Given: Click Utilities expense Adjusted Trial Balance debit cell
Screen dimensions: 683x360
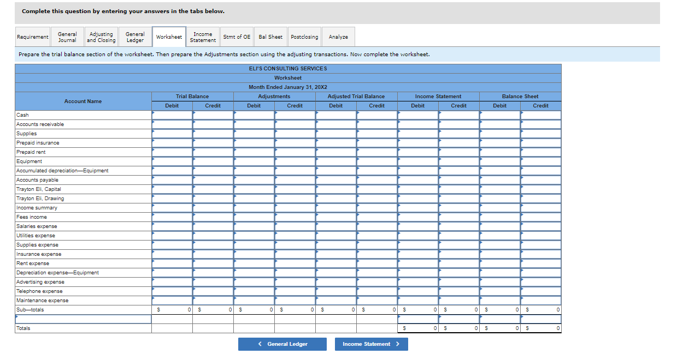Looking at the screenshot, I should [336, 236].
